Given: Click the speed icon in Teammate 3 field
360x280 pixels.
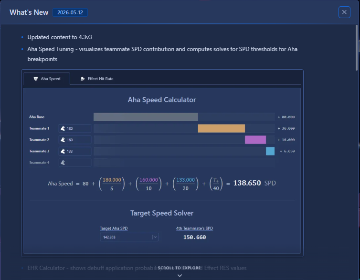Looking at the screenshot, I should point(63,151).
